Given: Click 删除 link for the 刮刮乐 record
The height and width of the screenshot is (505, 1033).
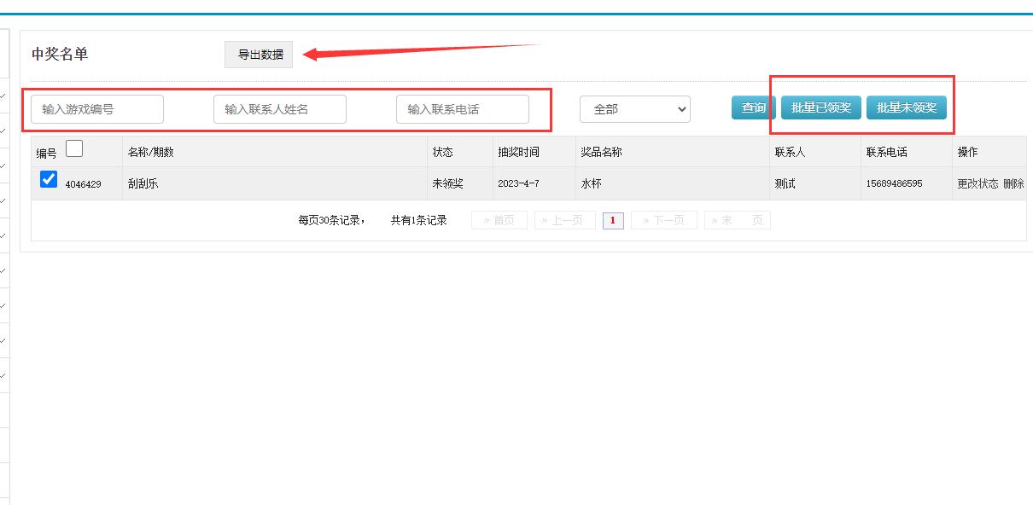Looking at the screenshot, I should [x=1013, y=183].
